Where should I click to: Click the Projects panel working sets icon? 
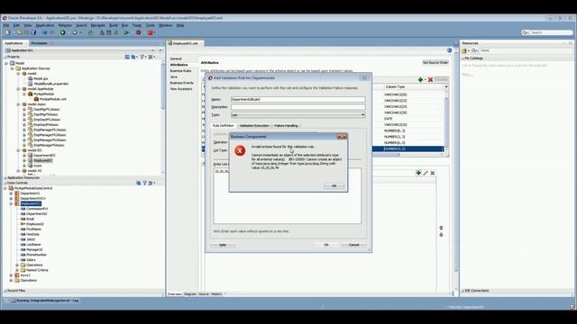(133, 57)
